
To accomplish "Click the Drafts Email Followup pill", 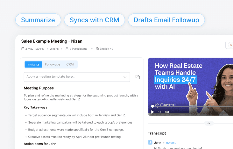I will 166,20.
